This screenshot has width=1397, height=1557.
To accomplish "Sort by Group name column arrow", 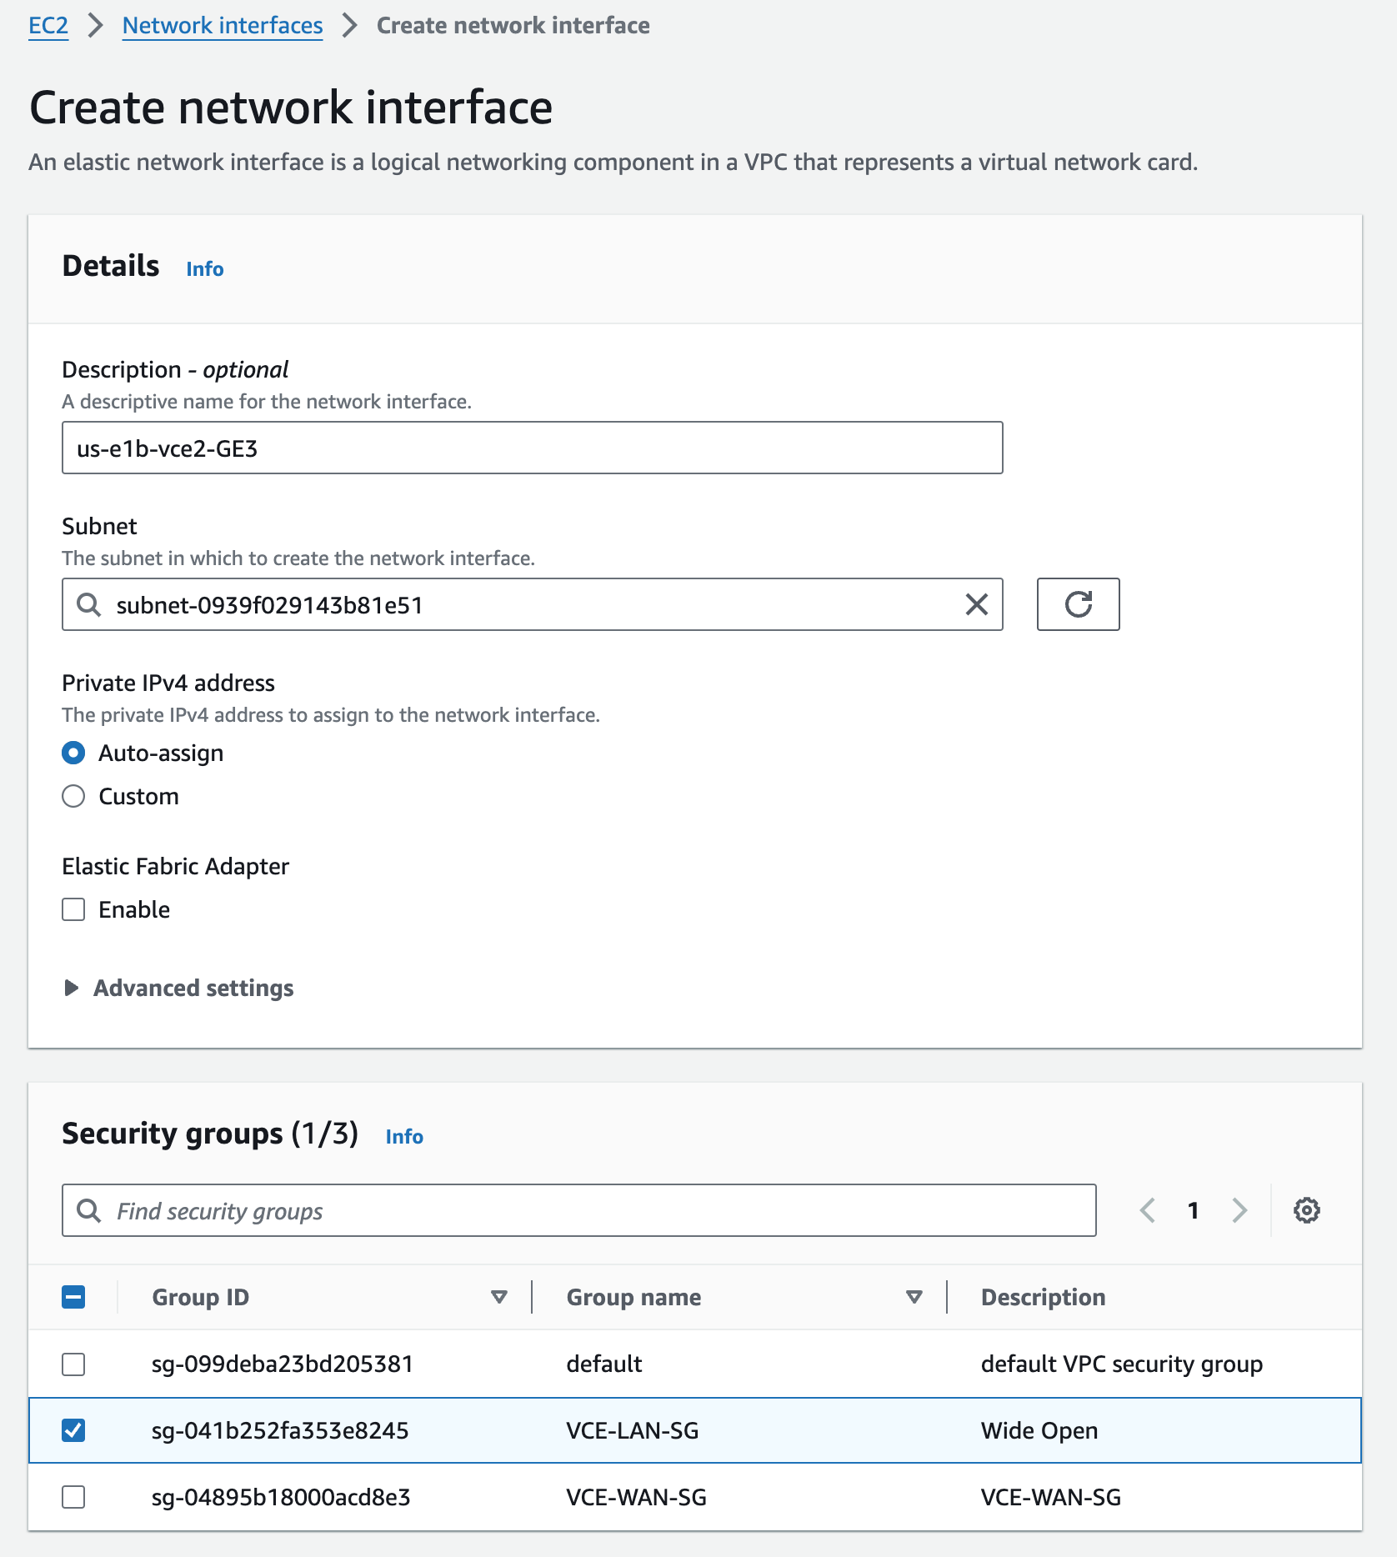I will (914, 1297).
